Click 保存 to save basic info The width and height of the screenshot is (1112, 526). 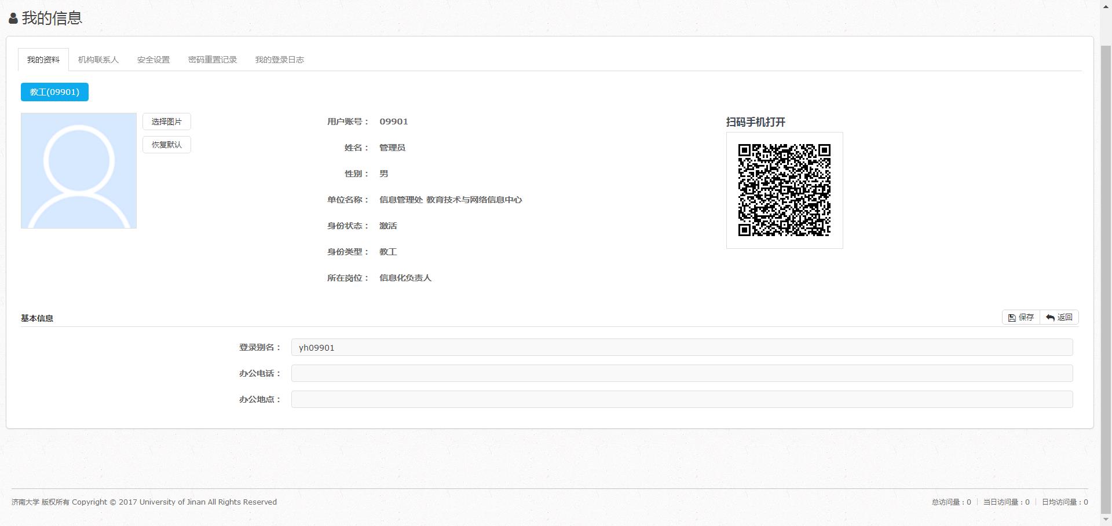1021,317
